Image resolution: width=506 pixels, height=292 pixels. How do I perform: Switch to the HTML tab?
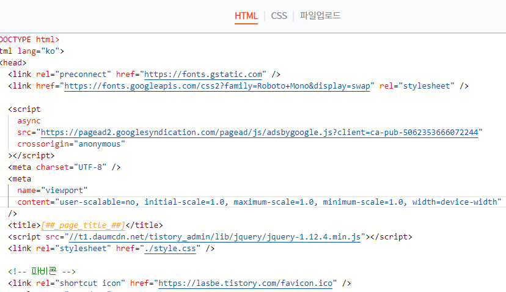pyautogui.click(x=246, y=16)
